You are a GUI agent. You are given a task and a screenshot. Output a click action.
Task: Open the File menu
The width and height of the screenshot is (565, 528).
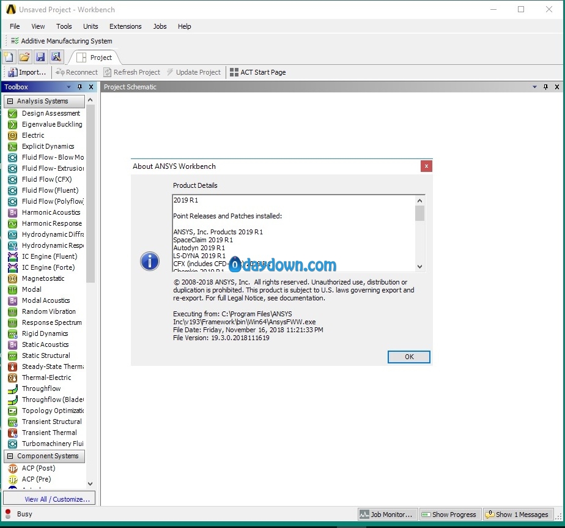pos(15,26)
